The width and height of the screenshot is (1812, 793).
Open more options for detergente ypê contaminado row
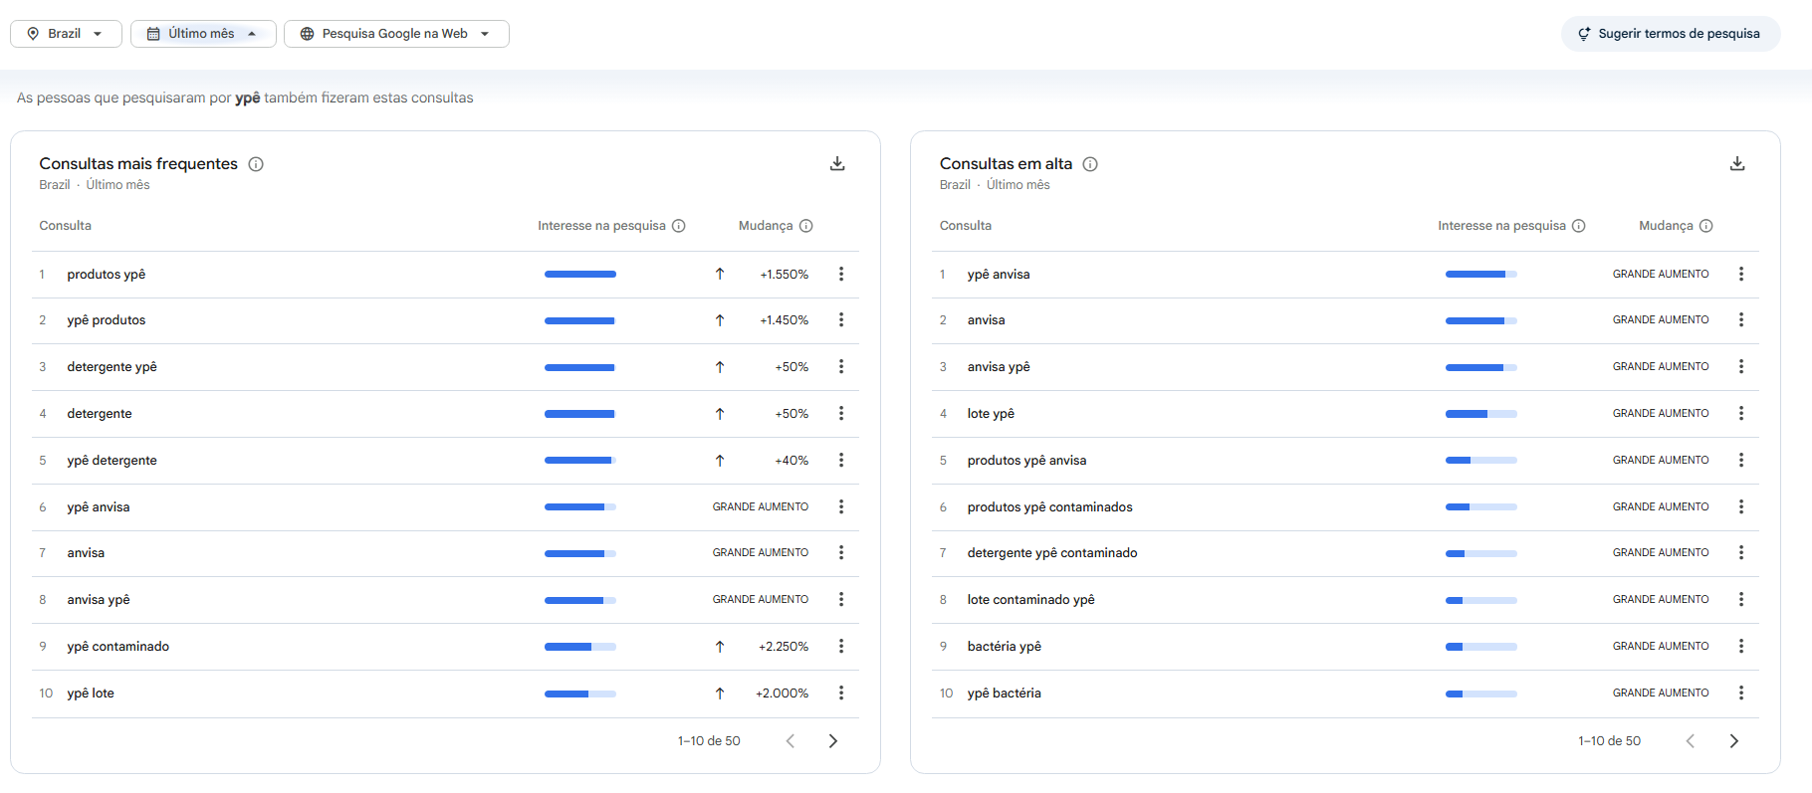point(1741,552)
